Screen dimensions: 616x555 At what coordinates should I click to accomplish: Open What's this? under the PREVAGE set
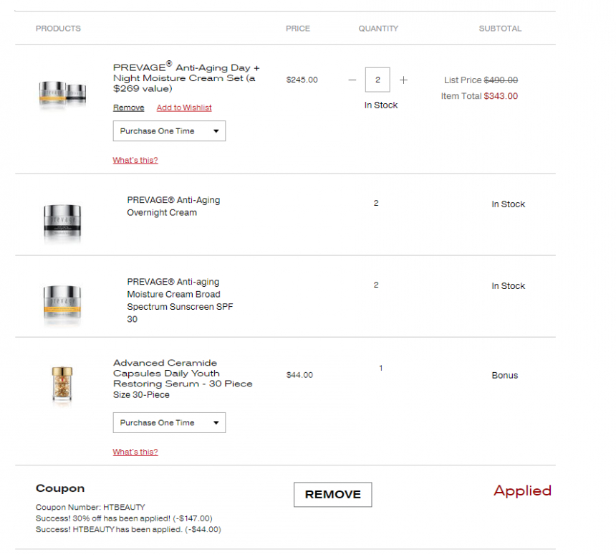click(135, 160)
